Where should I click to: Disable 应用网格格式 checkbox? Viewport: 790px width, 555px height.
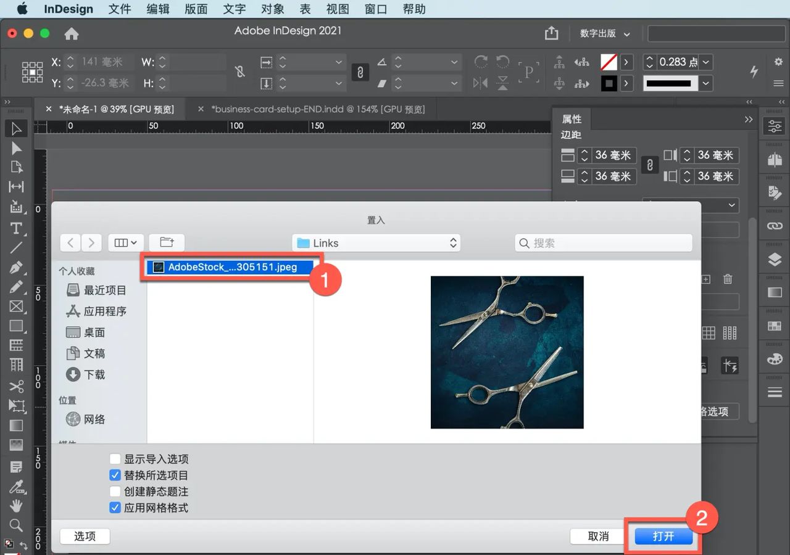pyautogui.click(x=114, y=508)
